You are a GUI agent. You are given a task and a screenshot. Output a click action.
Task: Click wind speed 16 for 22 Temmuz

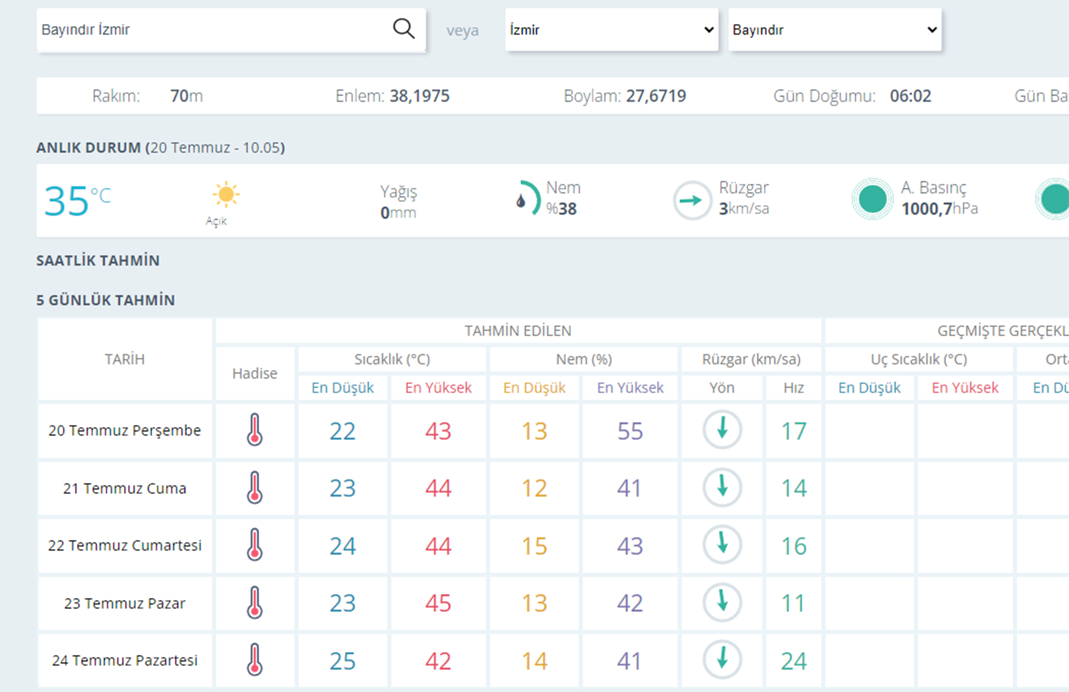click(x=794, y=546)
